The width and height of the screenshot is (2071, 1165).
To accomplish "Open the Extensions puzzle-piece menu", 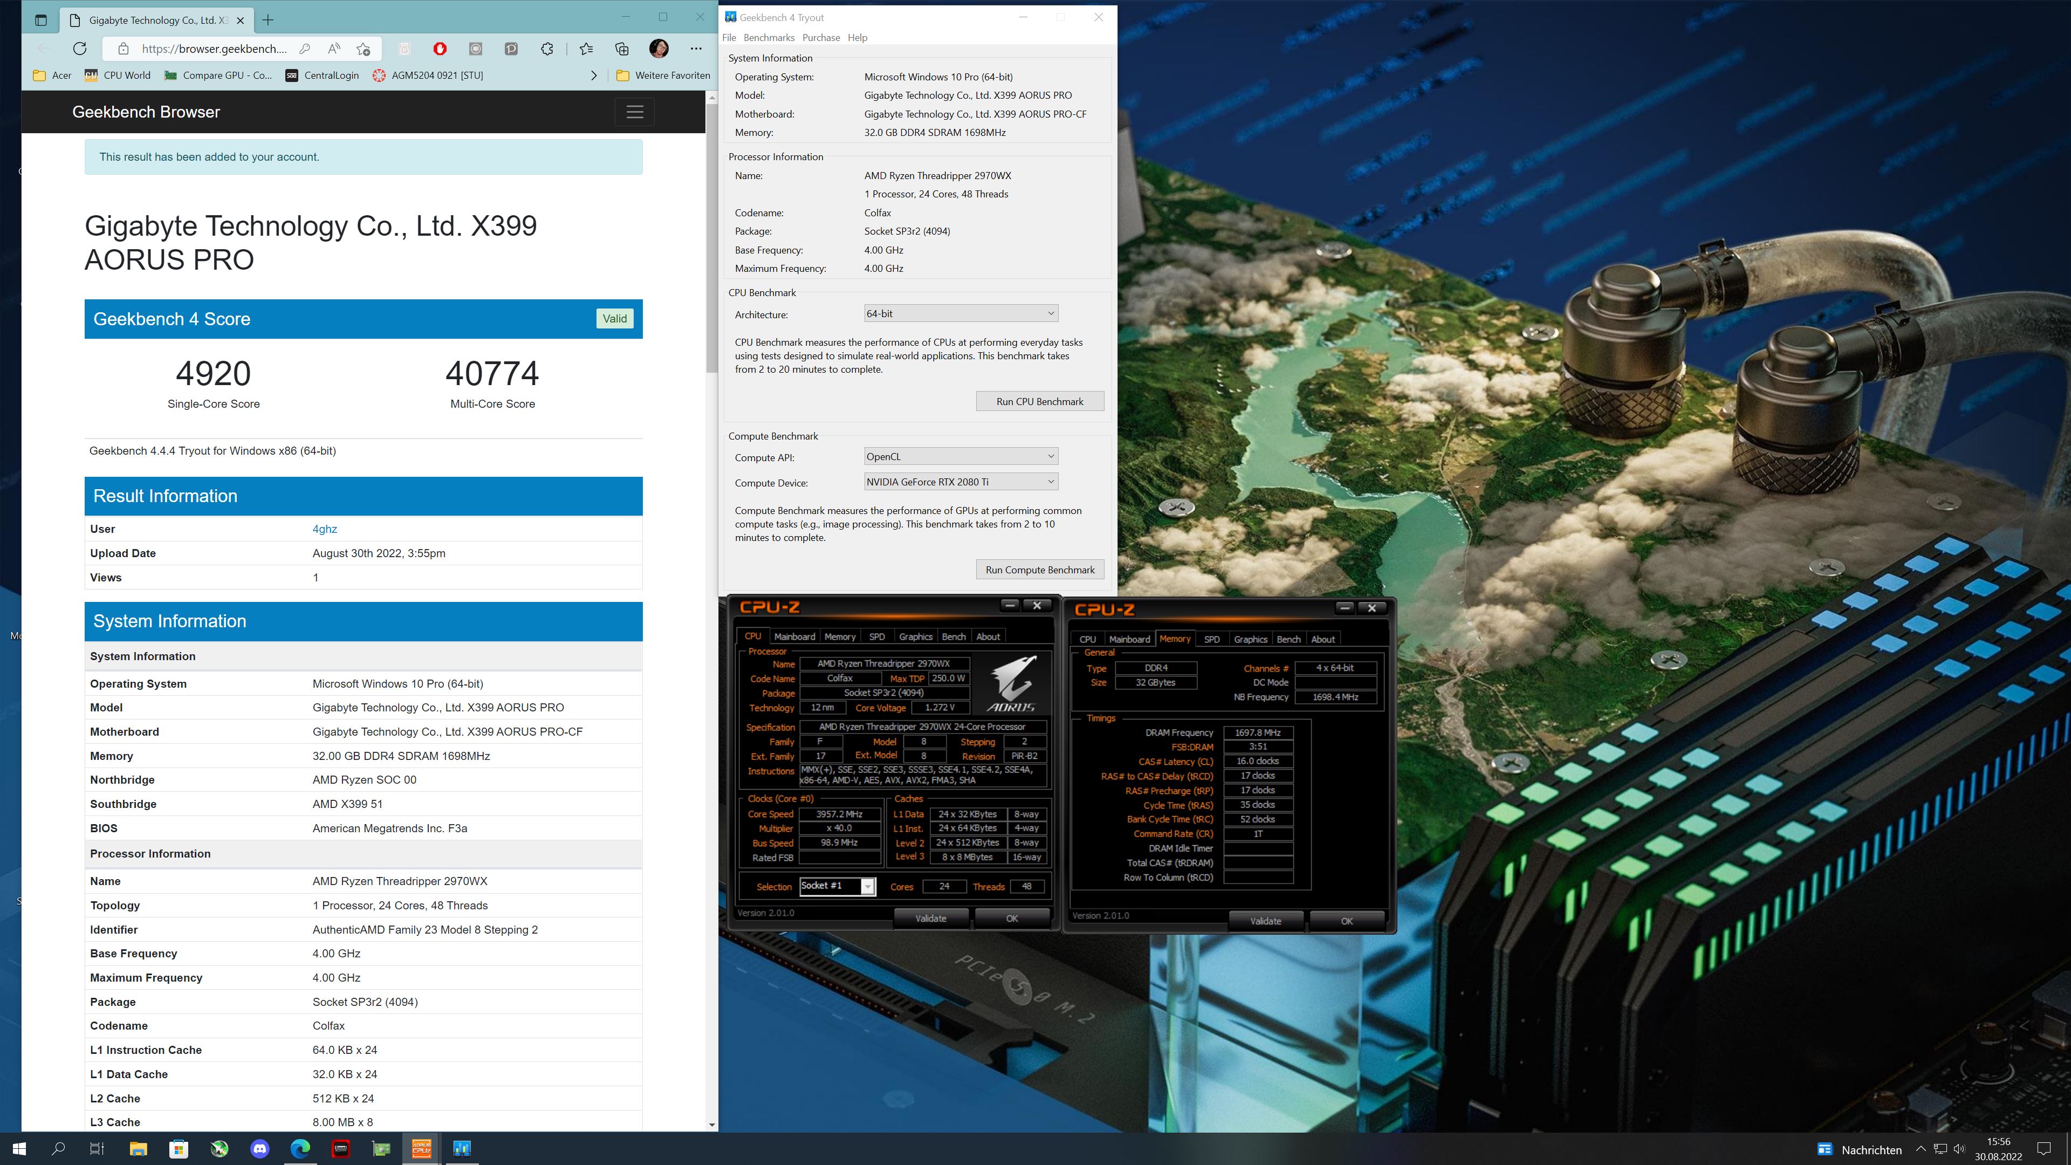I will tap(547, 49).
